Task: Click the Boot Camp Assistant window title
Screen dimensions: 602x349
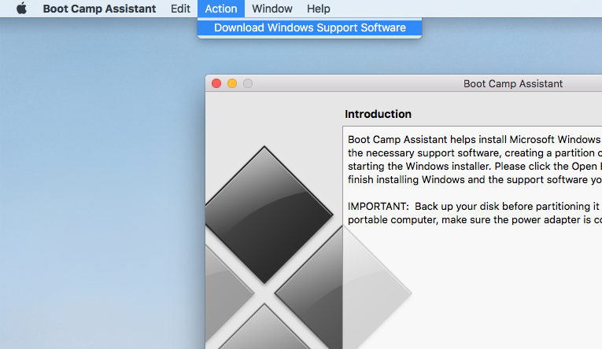Action: click(x=512, y=83)
